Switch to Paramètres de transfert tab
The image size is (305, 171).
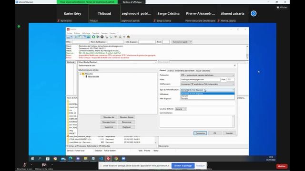coord(185,71)
